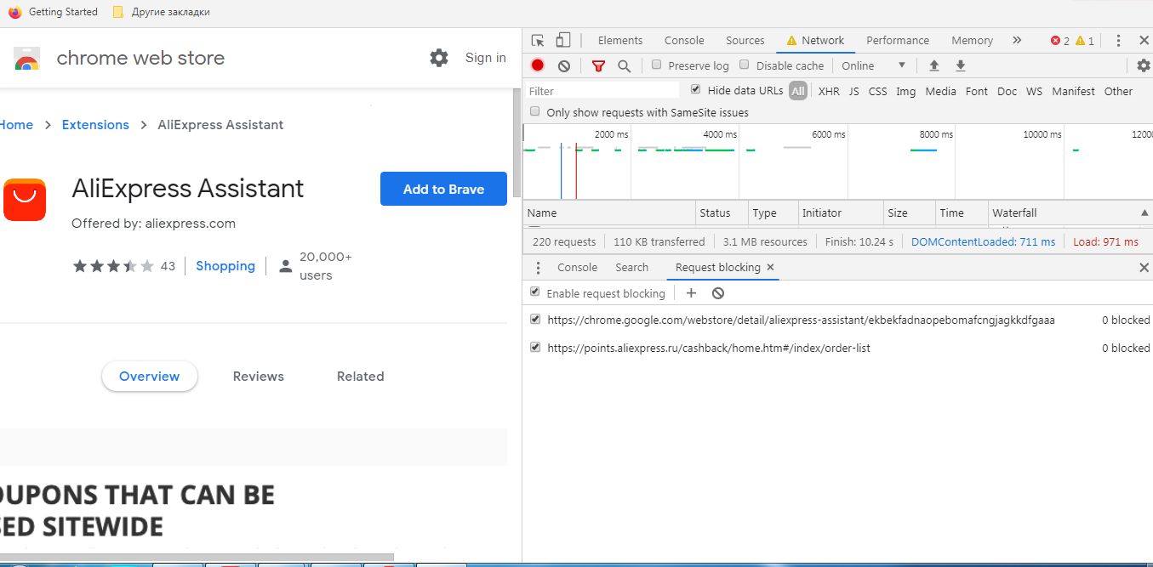
Task: Stop recording the network log
Action: (x=538, y=65)
